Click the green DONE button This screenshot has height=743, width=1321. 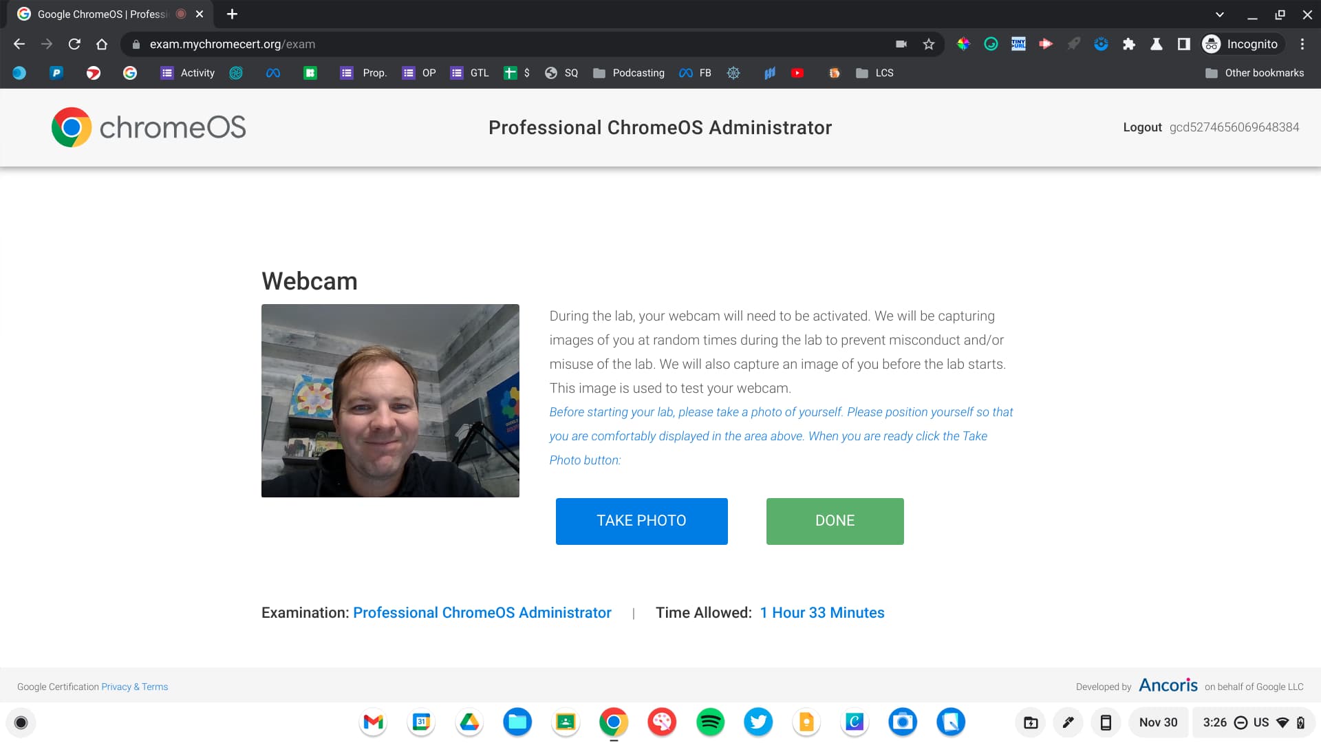[835, 521]
